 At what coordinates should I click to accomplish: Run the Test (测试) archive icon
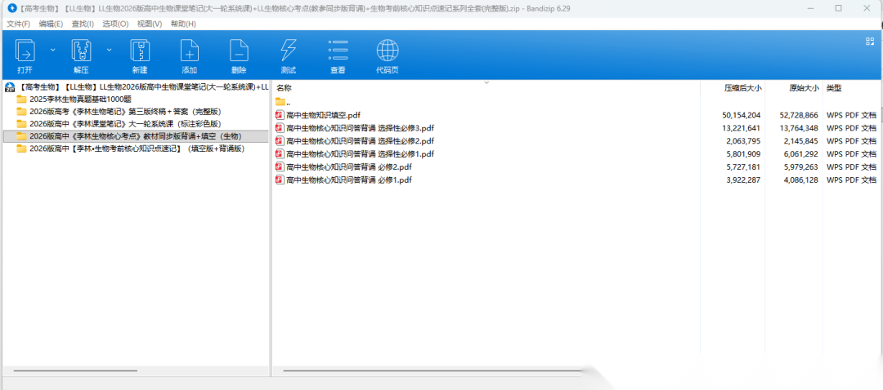click(x=288, y=51)
